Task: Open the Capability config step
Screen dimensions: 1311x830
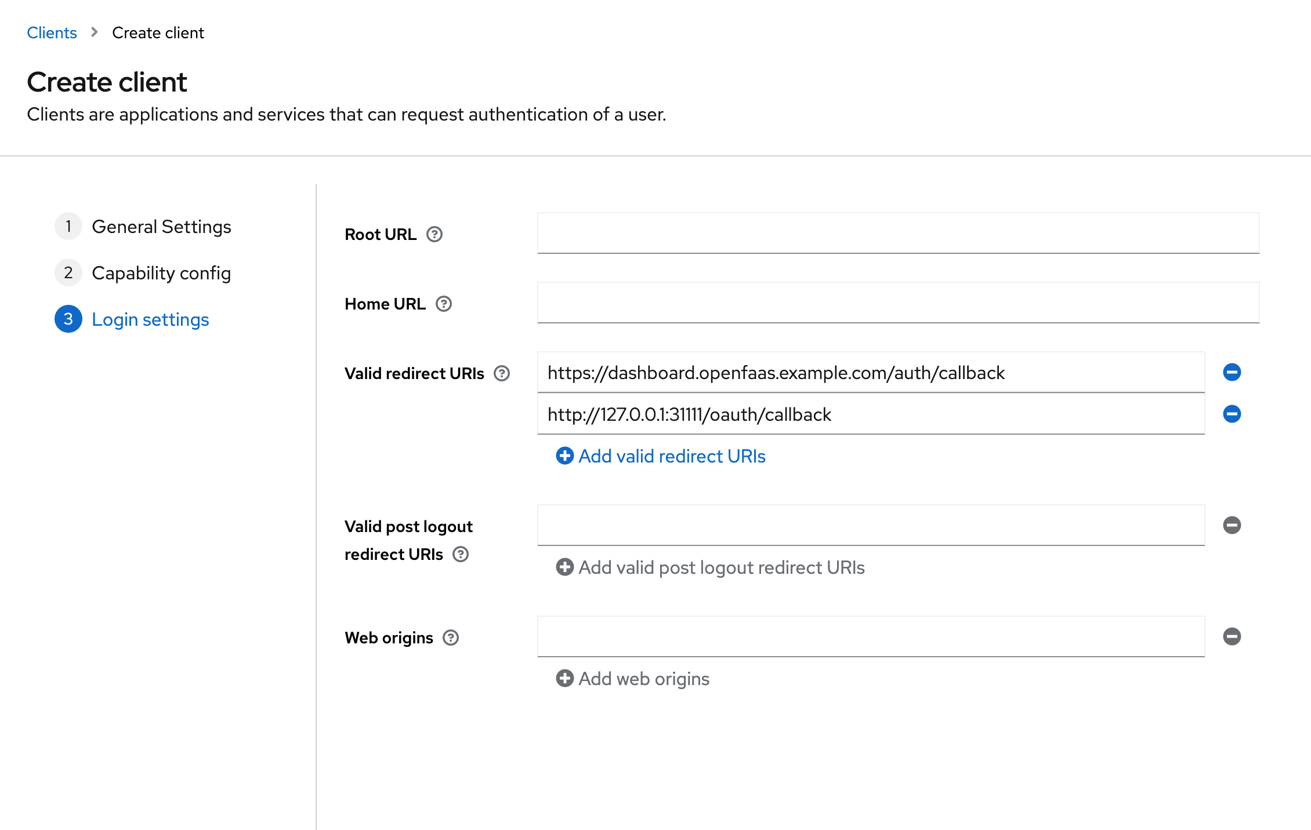Action: [162, 273]
